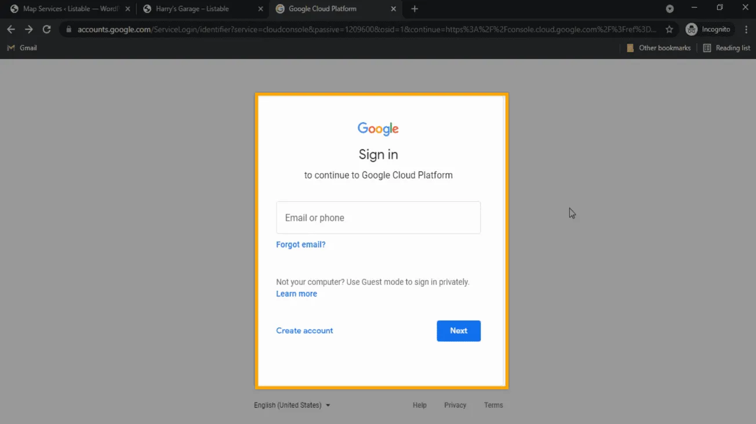Bookmark this page with the star icon

(x=670, y=30)
